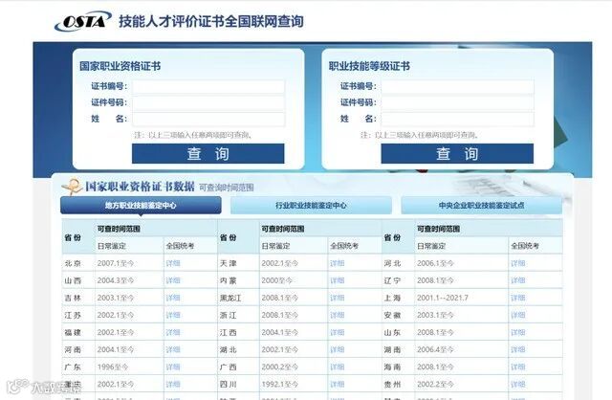
Task: Focus 姓名 field under 职业技能等级证书
Action: pos(457,120)
